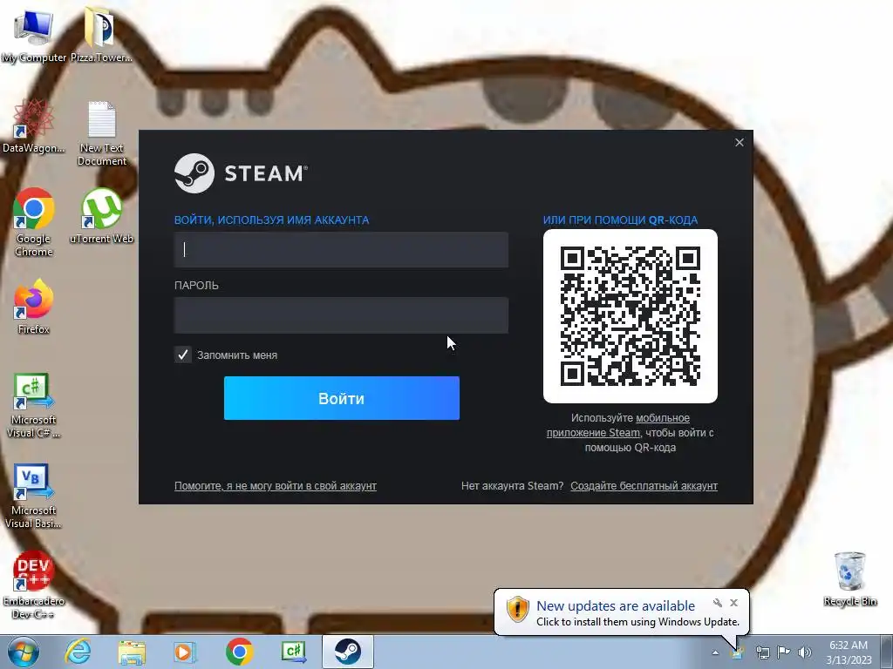Toggle the Запомнить меня checkbox
This screenshot has height=669, width=893.
(x=183, y=355)
